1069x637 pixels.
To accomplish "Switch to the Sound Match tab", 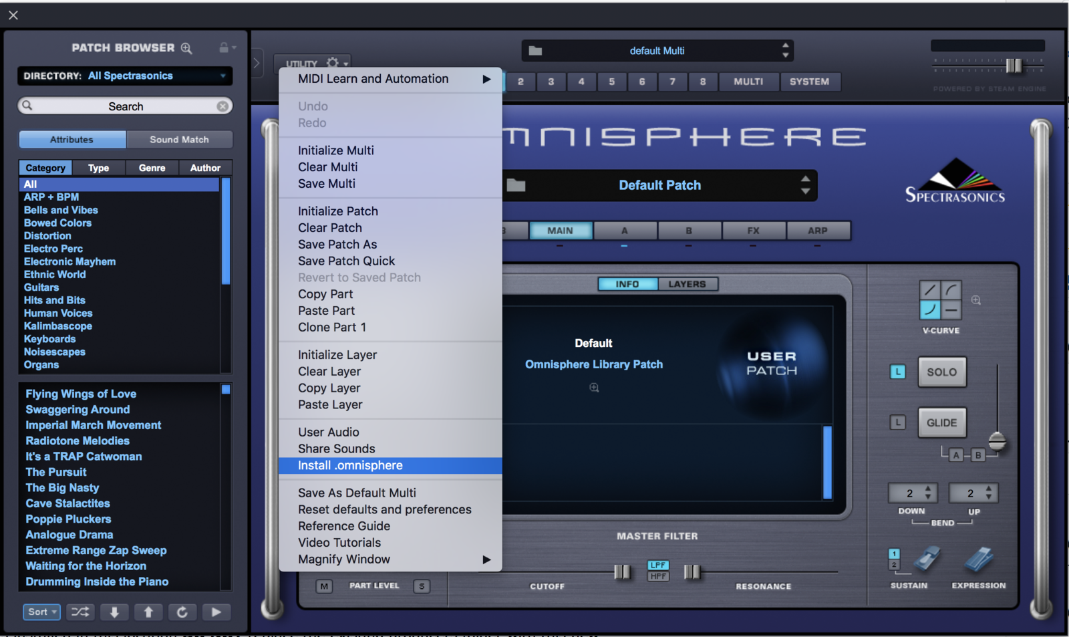I will click(x=179, y=139).
